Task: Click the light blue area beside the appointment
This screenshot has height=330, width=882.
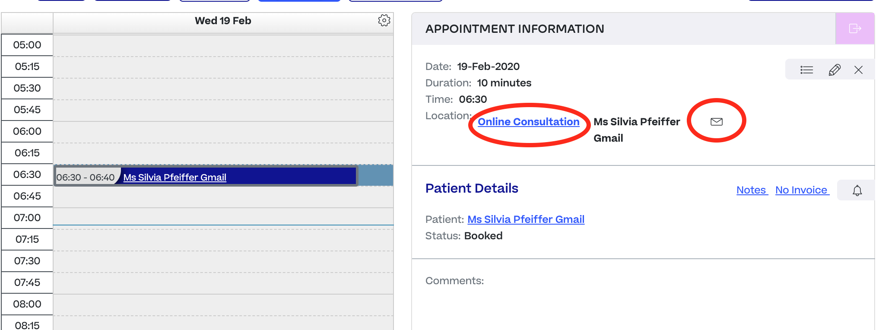Action: coord(376,175)
